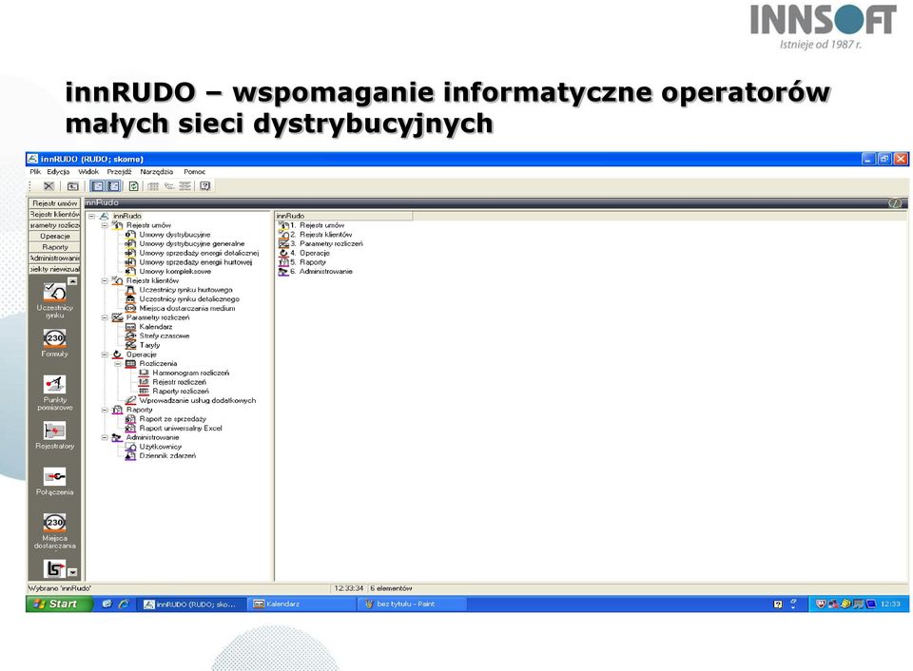The image size is (913, 671).
Task: Click the 1. Rejestr umów list icon
Action: [283, 225]
